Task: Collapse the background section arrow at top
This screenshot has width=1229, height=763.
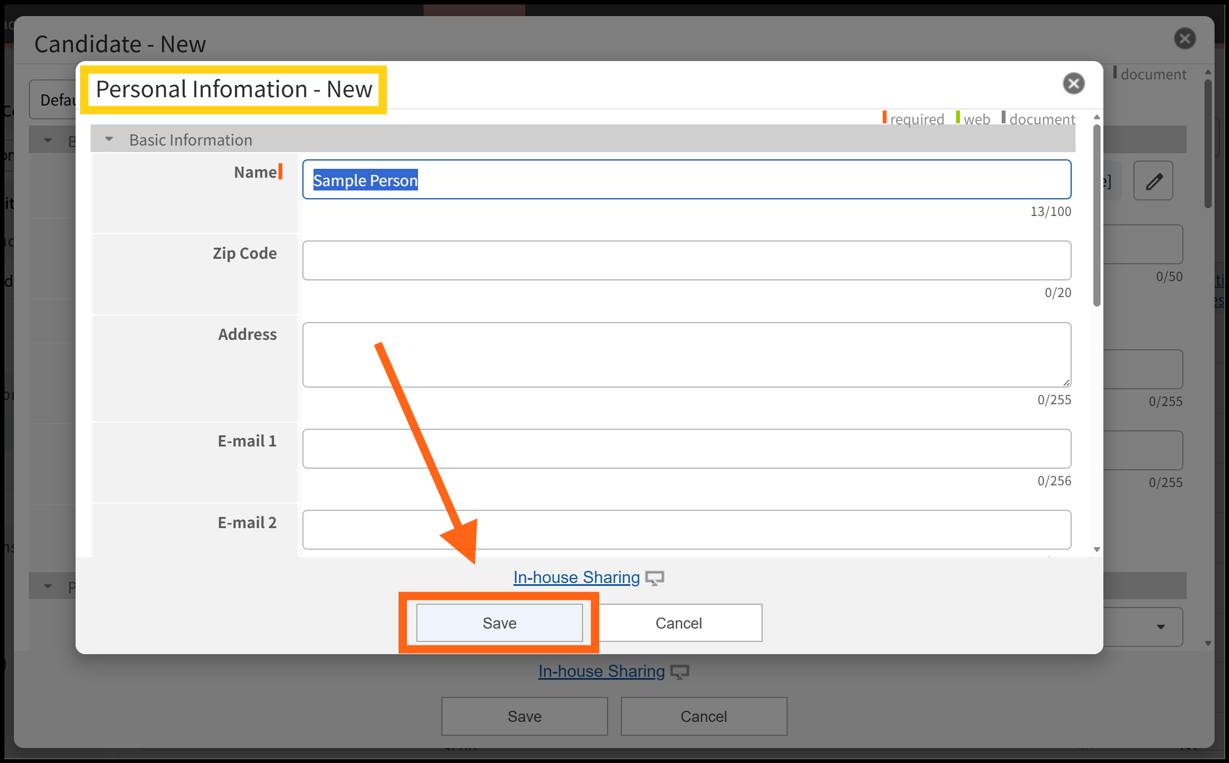Action: point(48,140)
